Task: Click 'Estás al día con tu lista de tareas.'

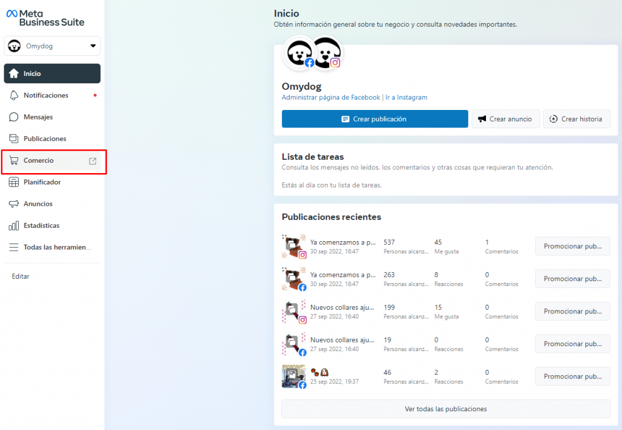Action: [332, 185]
